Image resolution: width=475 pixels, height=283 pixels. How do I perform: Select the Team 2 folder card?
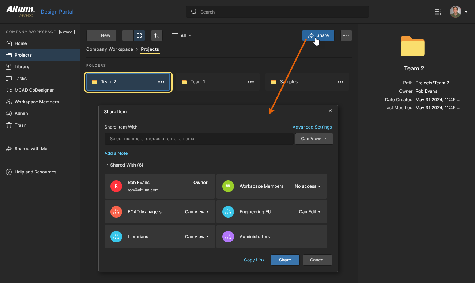pos(128,82)
